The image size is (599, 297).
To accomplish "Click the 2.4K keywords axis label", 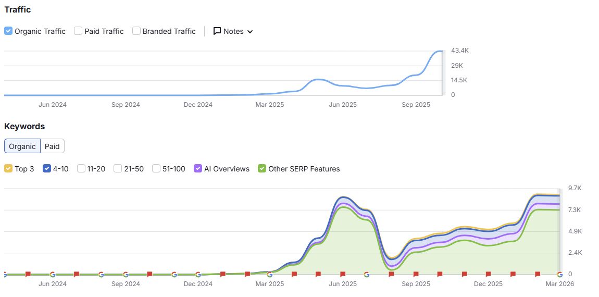I will pyautogui.click(x=575, y=253).
